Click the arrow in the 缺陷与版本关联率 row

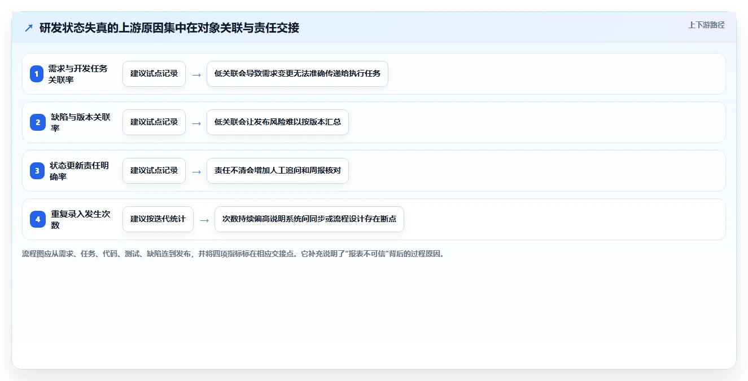coord(196,123)
